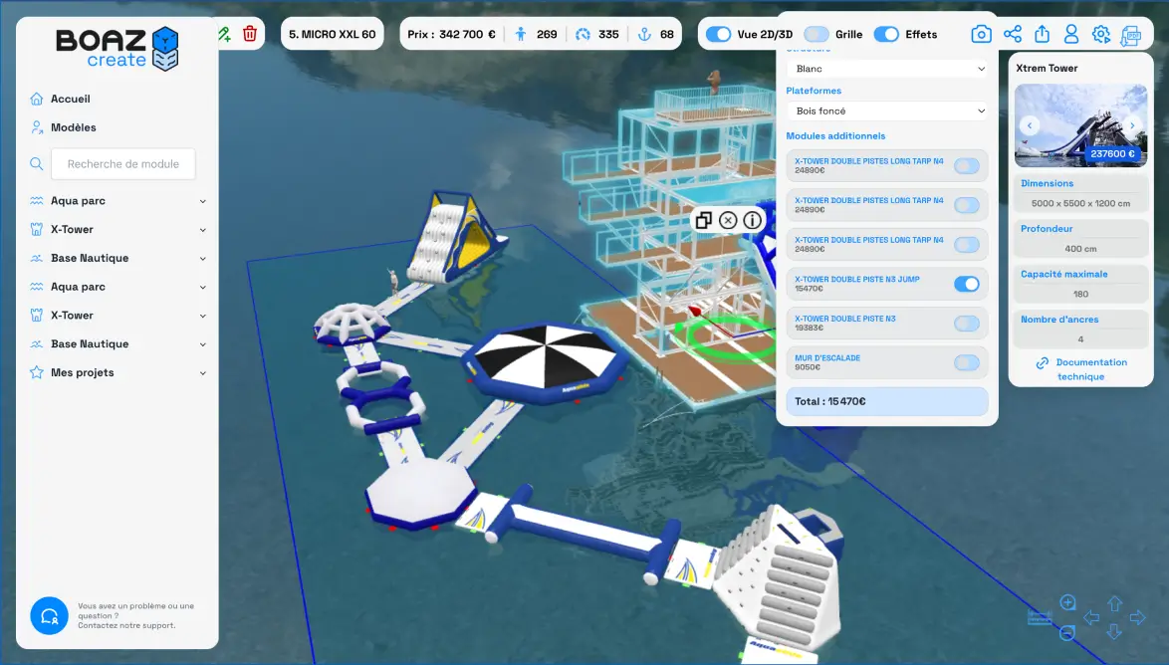Open settings gear with play icon

[x=1101, y=34]
